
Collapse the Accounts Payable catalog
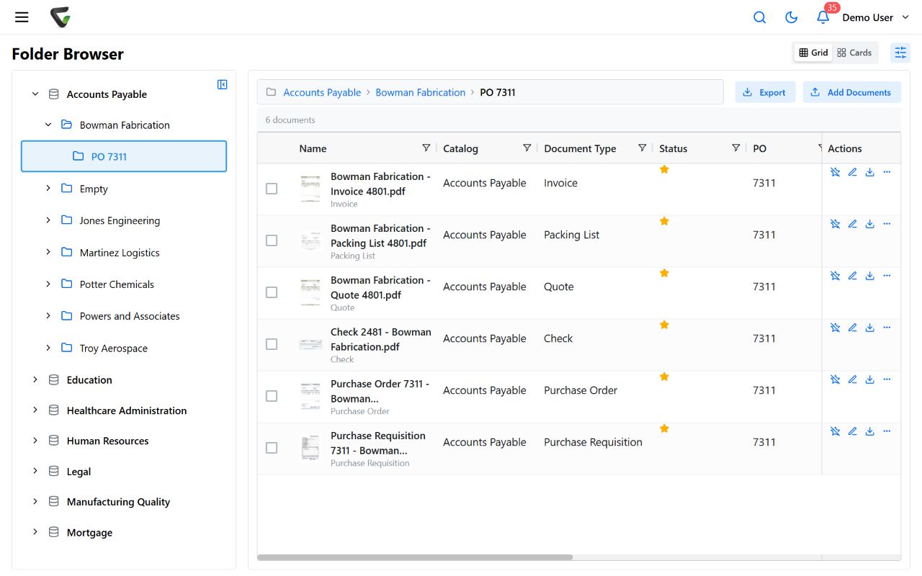[x=35, y=94]
